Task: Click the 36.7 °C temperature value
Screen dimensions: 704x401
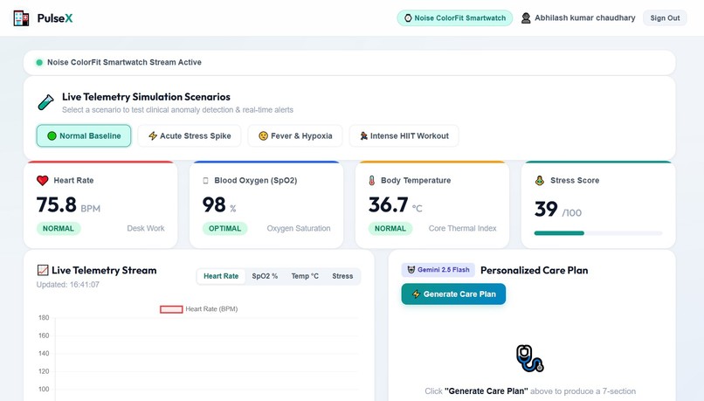Action: click(x=396, y=204)
